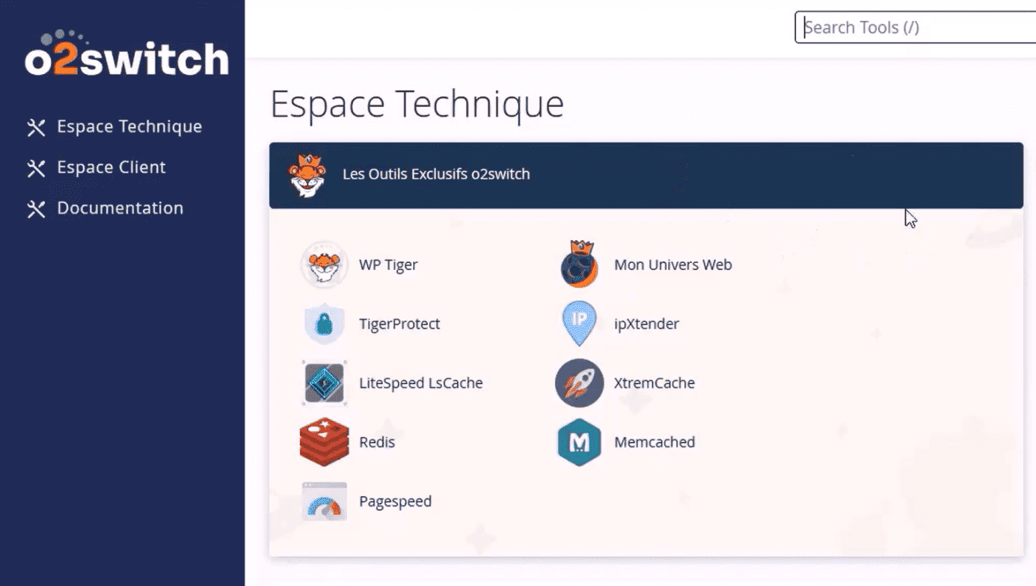Open the Pagespeed link
Screen dimensions: 1036x586
395,502
